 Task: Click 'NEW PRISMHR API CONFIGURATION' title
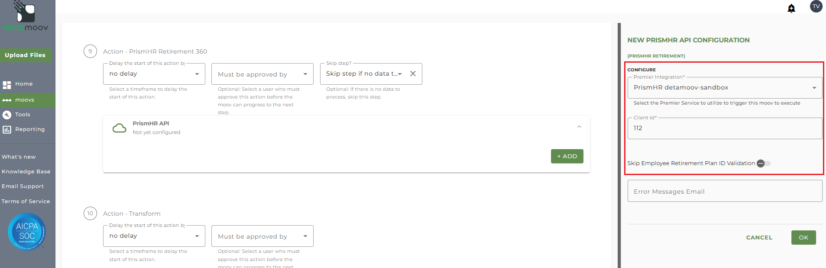tap(688, 40)
